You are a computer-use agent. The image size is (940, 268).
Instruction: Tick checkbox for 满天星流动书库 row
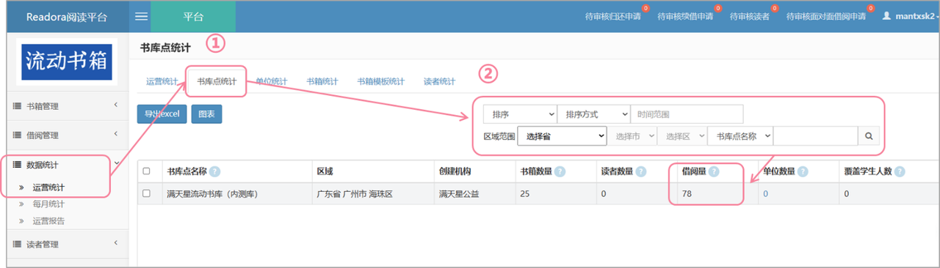[146, 193]
